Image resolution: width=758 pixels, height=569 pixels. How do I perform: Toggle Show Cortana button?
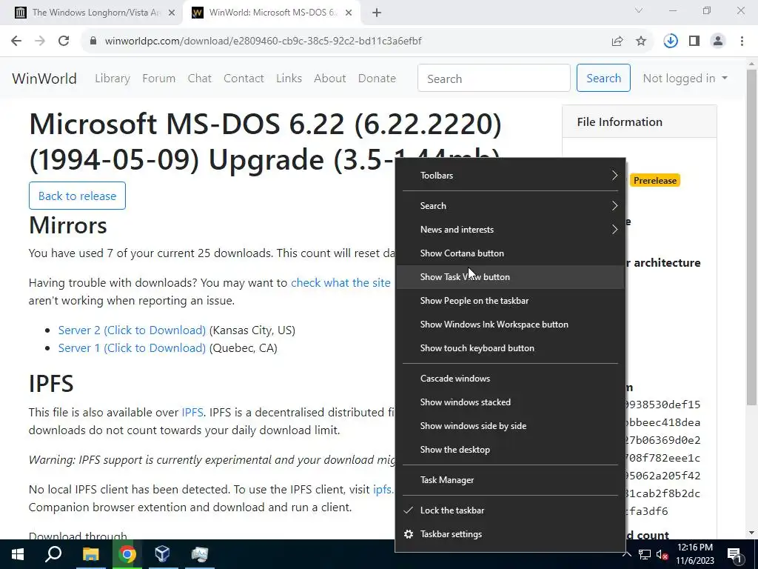(x=511, y=253)
